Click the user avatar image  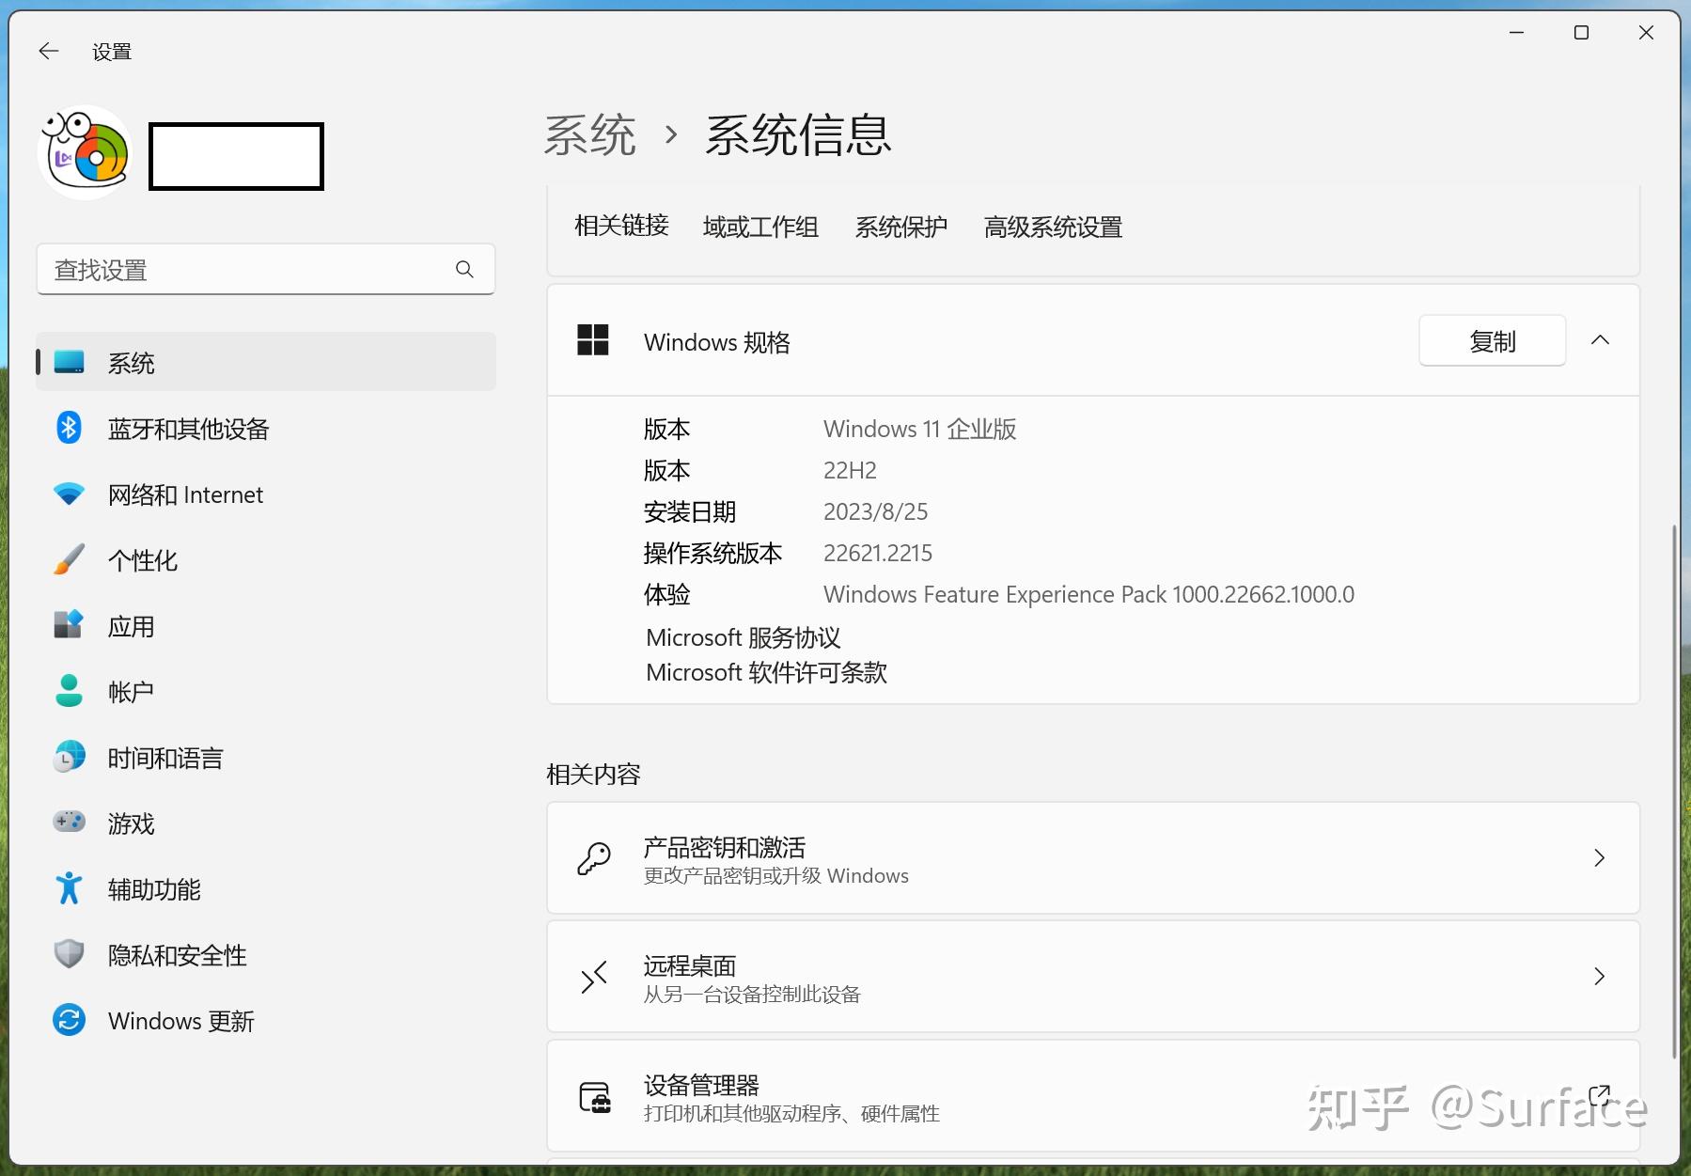[84, 151]
